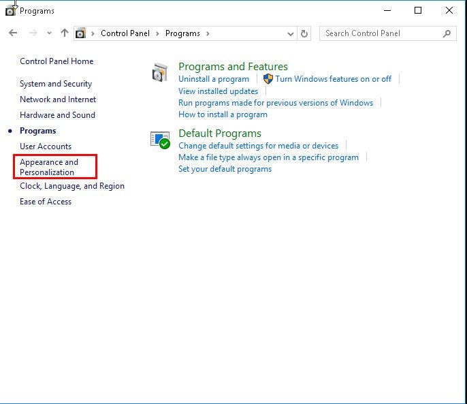
Task: Click Uninstall a program
Action: click(x=214, y=79)
